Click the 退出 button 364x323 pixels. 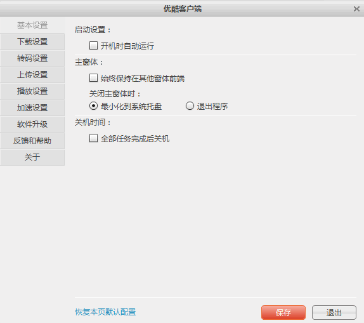pyautogui.click(x=334, y=313)
